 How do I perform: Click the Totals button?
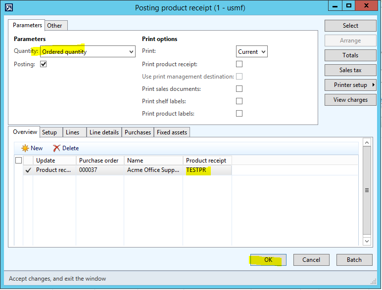350,55
